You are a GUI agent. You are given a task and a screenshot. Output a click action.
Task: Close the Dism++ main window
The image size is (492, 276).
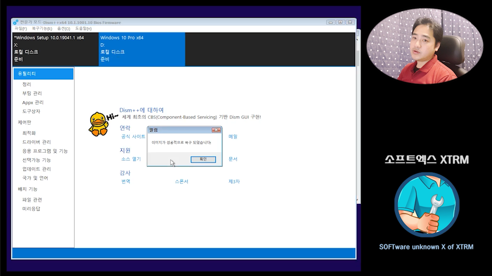click(350, 22)
